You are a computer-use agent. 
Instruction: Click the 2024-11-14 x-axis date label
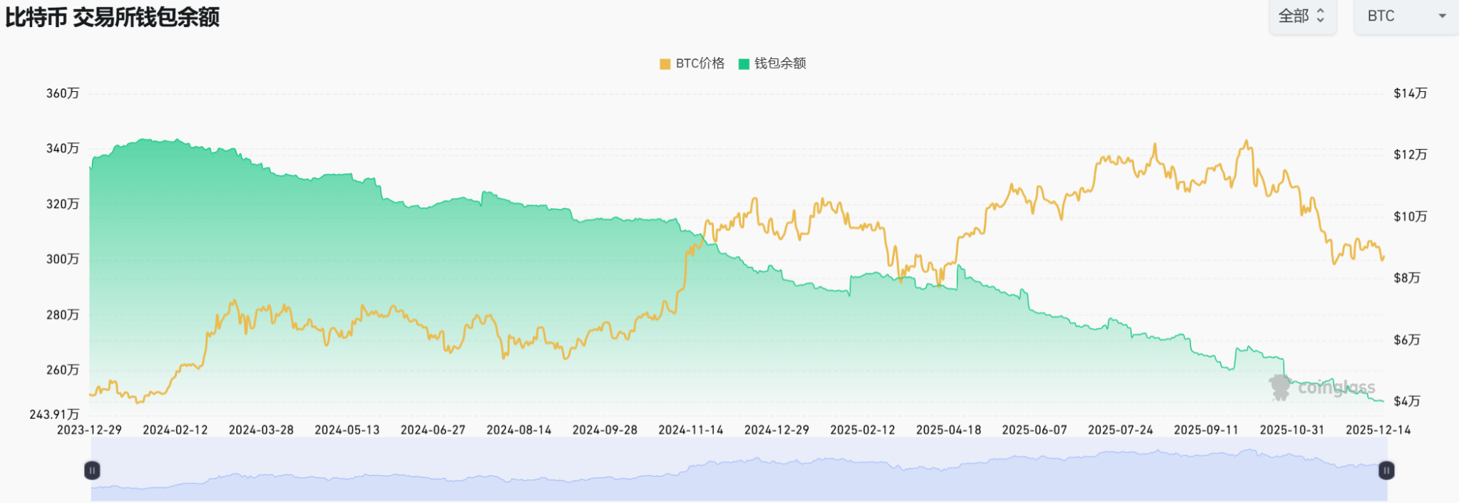[x=690, y=430]
